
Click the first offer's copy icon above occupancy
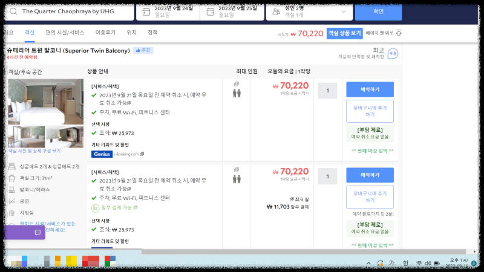click(x=237, y=84)
